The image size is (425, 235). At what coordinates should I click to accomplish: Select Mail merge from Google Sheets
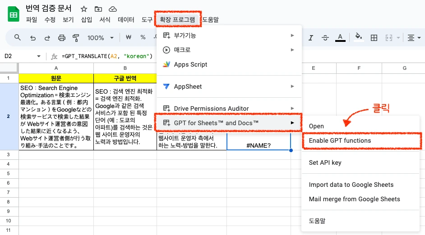pyautogui.click(x=360, y=199)
